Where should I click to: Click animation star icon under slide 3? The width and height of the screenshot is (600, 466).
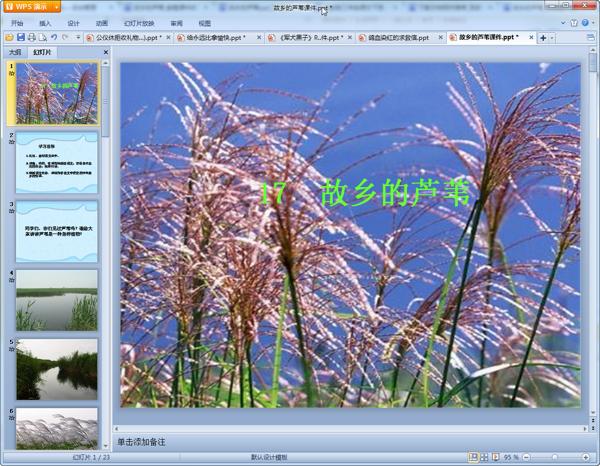[x=12, y=211]
